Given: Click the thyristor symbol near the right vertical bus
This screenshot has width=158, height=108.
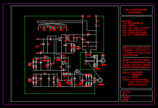Looking at the screenshot, I should 83,39.
